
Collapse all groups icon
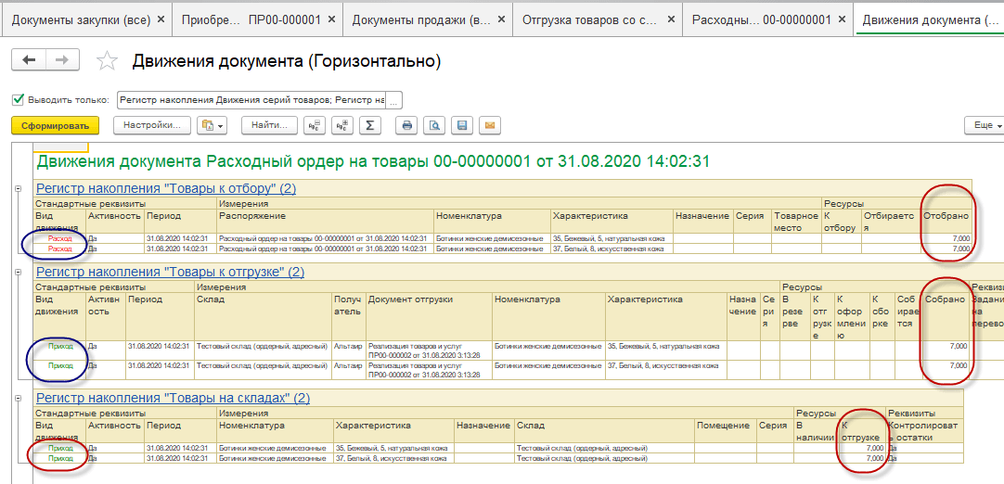pos(315,125)
